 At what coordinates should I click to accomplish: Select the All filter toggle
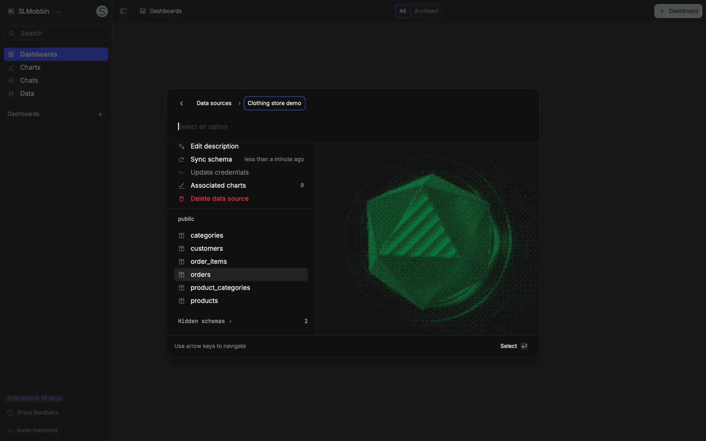(x=403, y=11)
